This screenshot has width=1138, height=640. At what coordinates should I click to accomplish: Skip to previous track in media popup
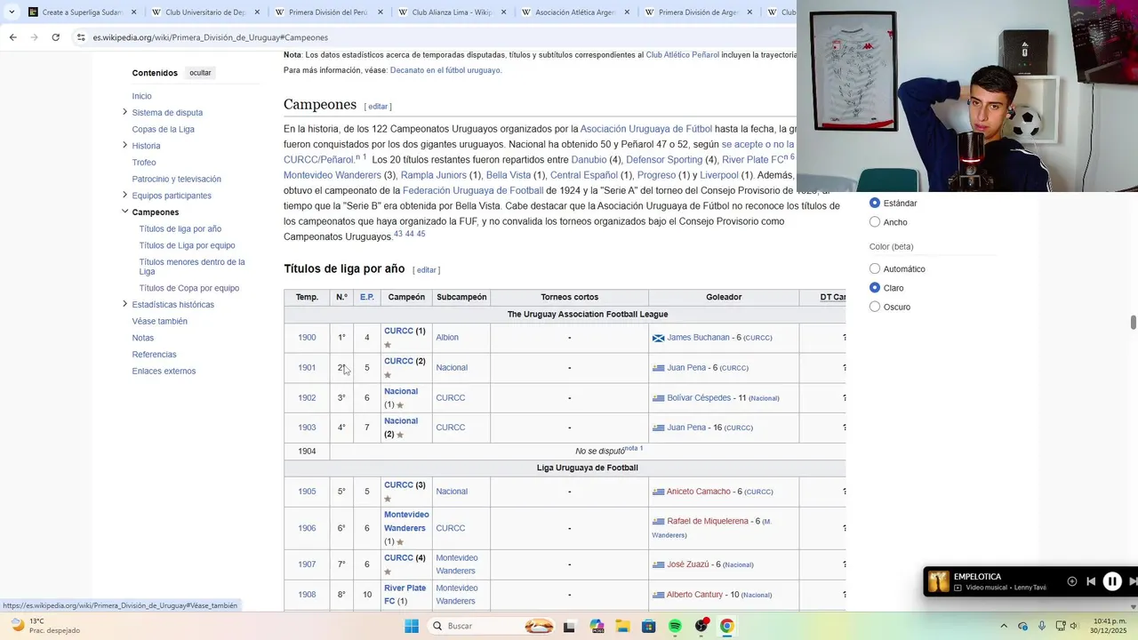pos(1091,581)
